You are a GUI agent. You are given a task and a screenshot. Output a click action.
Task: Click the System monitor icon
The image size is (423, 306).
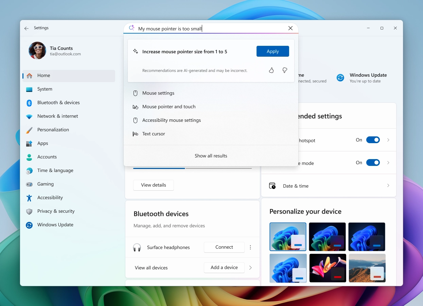tap(29, 89)
